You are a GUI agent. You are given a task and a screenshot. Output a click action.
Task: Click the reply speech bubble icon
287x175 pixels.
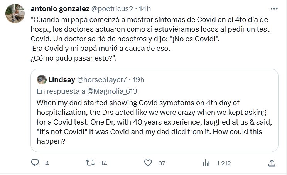click(35, 163)
